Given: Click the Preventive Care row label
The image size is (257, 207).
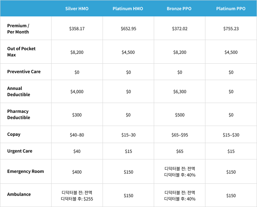Looking at the screenshot, I should click(x=24, y=71).
